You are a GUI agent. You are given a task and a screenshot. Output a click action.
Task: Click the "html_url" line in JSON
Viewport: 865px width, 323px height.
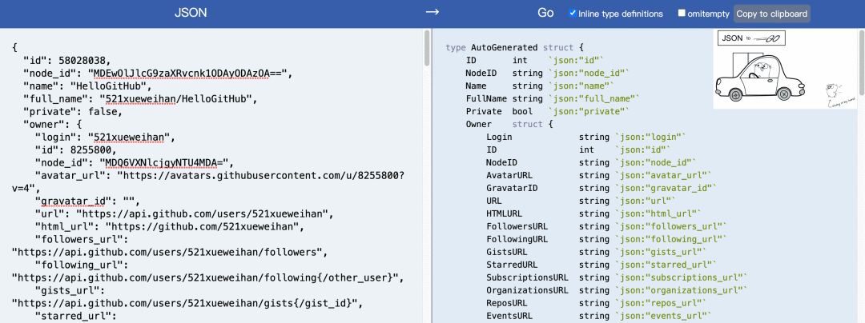170,226
